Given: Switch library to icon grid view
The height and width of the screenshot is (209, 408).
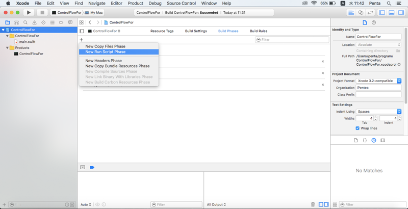Looking at the screenshot, I should (x=335, y=204).
